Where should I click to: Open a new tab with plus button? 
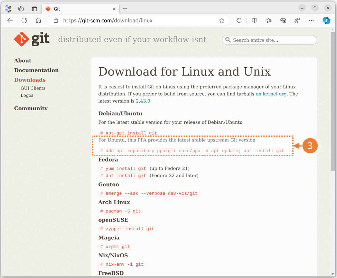pyautogui.click(x=125, y=9)
